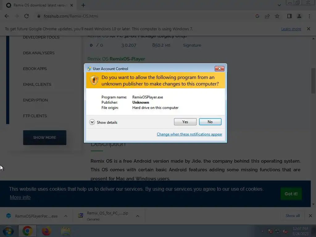Bookmark this page with star icon
Image resolution: width=316 pixels, height=237 pixels.
pos(277,16)
